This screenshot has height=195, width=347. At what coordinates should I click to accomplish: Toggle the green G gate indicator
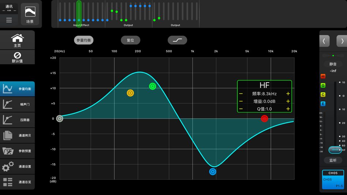(x=323, y=85)
